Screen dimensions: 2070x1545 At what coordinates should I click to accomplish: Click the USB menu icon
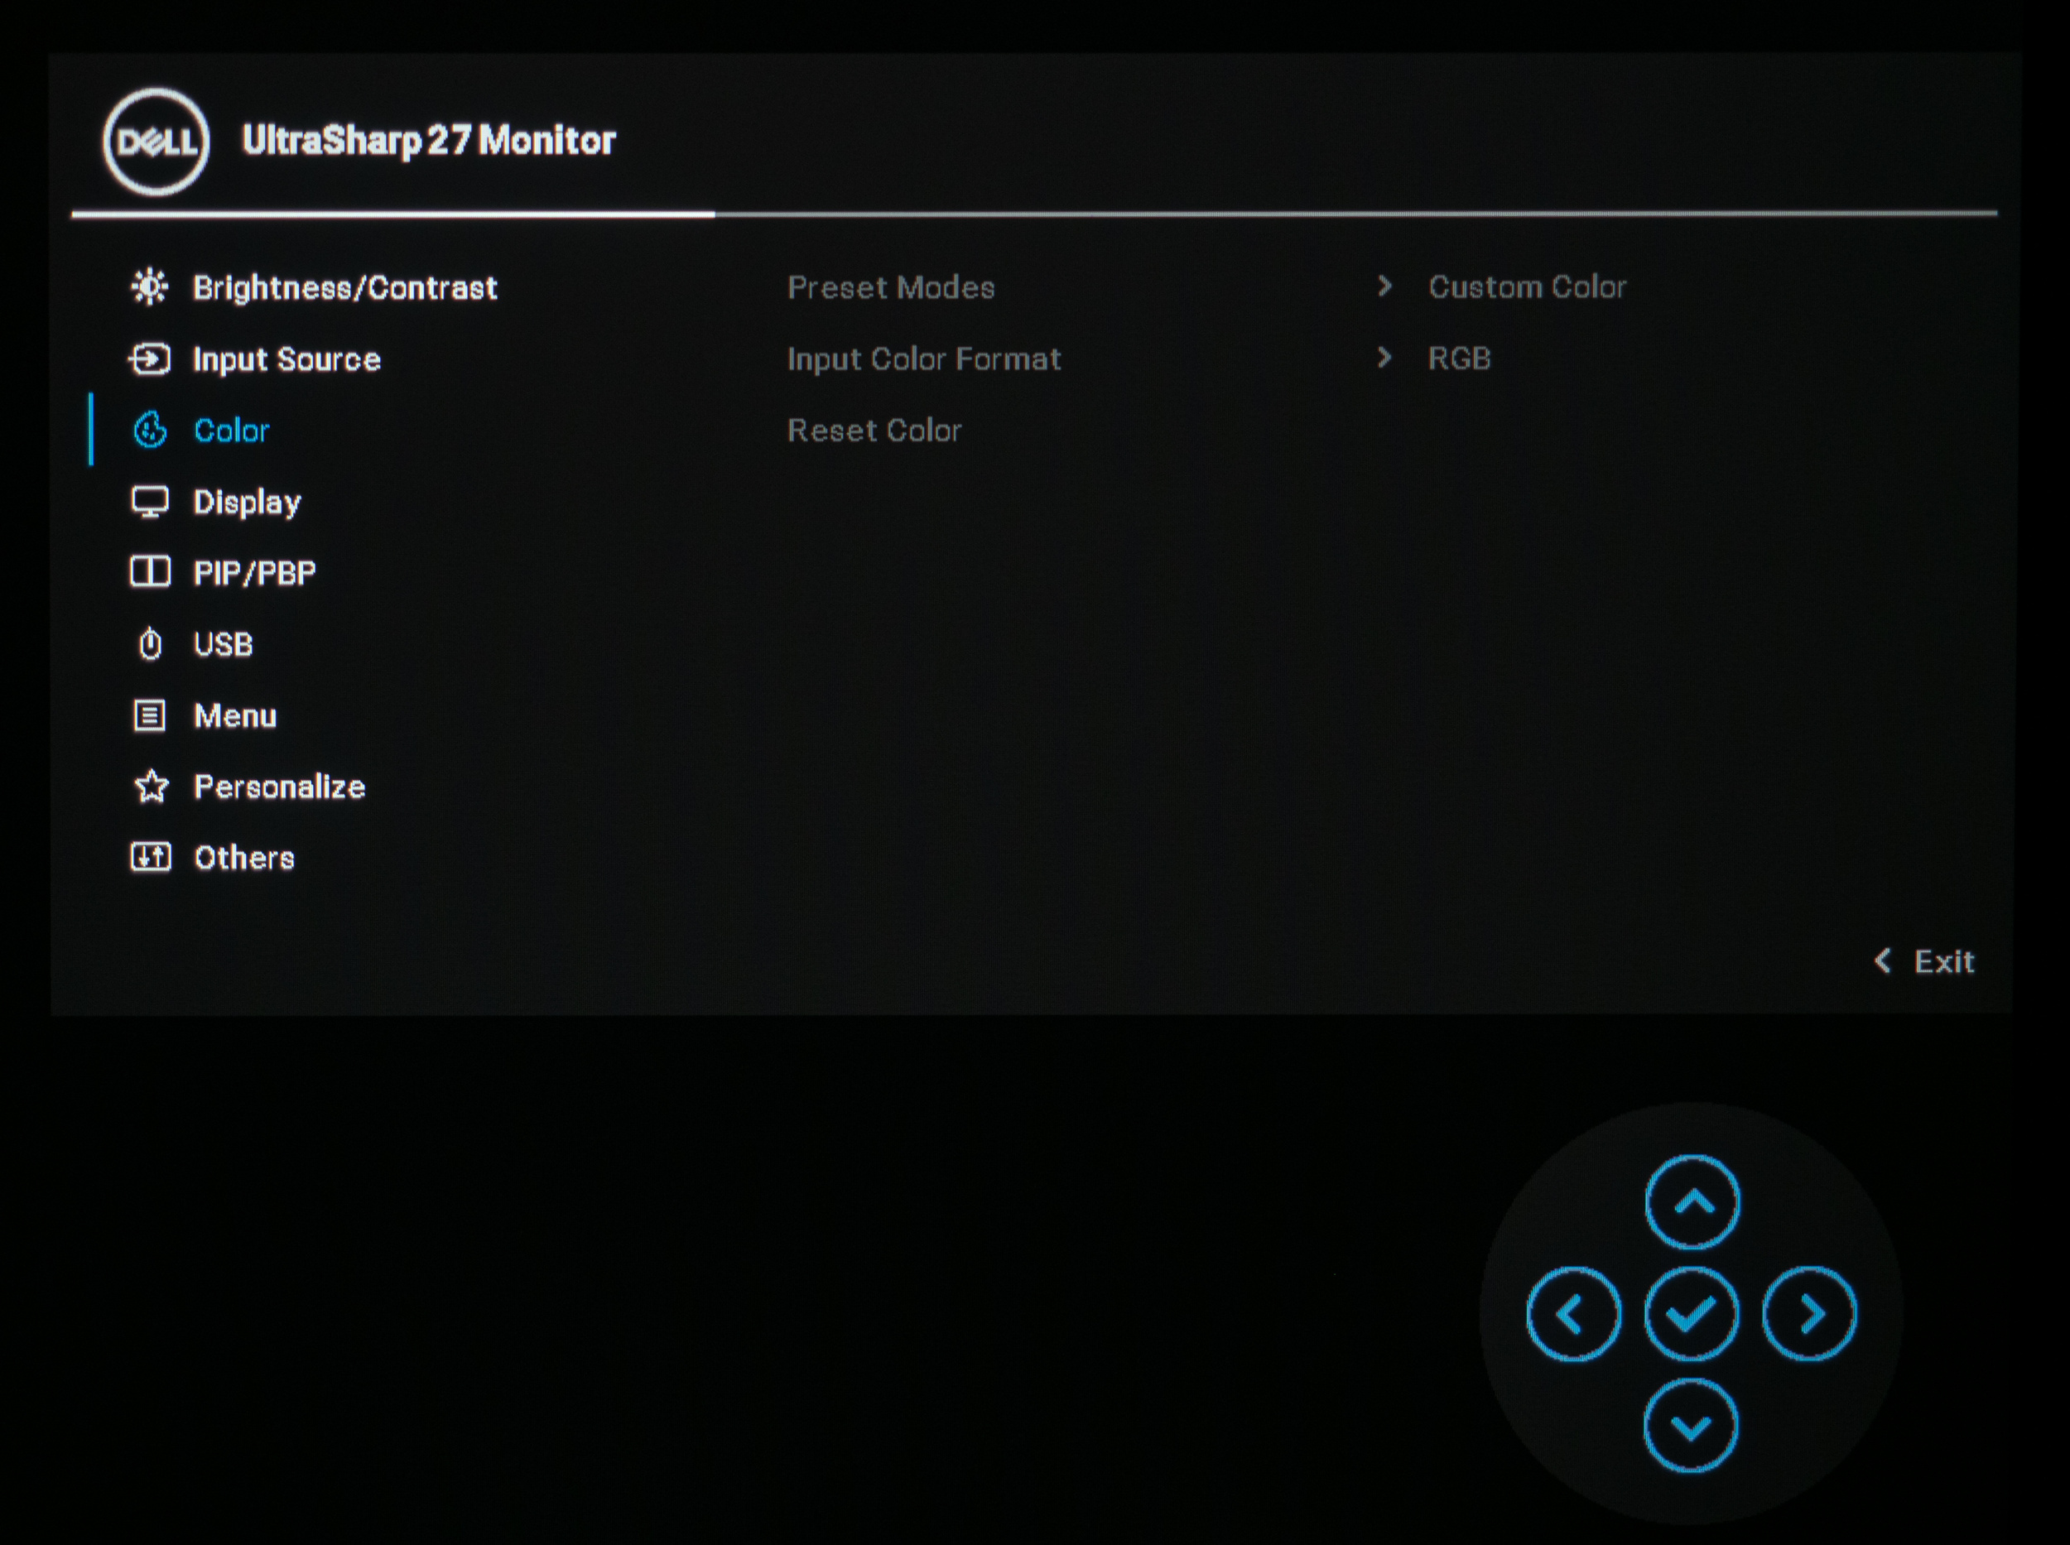click(150, 644)
